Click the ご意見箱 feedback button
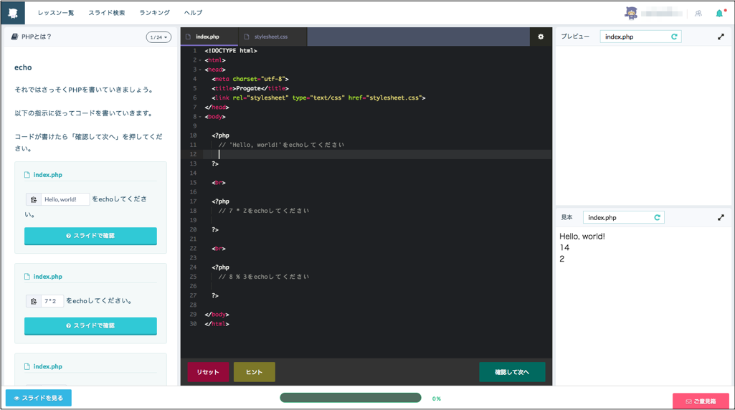 [x=701, y=401]
